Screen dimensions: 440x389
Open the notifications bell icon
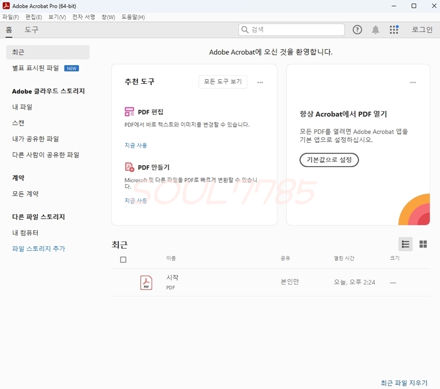coord(375,30)
